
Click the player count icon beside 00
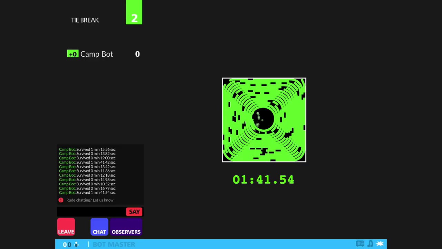76,245
